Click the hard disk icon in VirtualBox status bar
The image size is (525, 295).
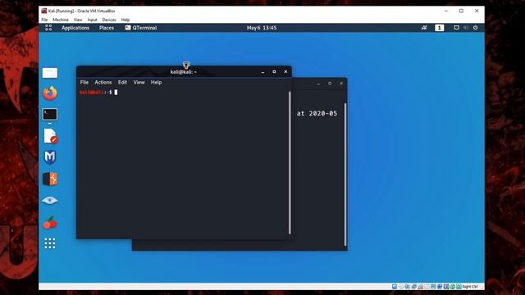click(x=395, y=287)
